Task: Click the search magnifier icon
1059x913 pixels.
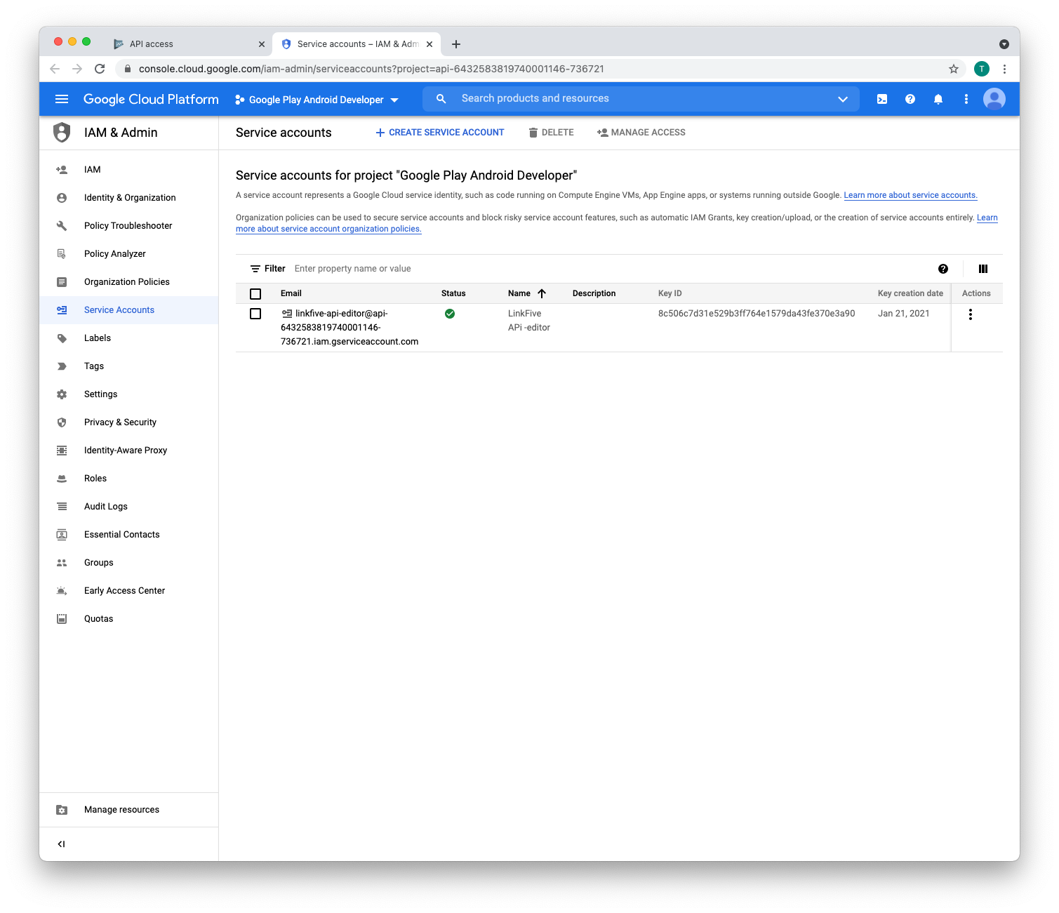Action: [441, 99]
